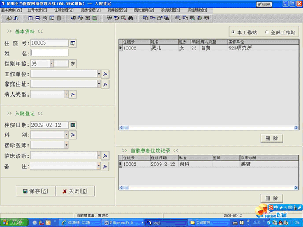This screenshot has width=303, height=227.
Task: Open the 病人类型 dropdown
Action: pyautogui.click(x=66, y=94)
